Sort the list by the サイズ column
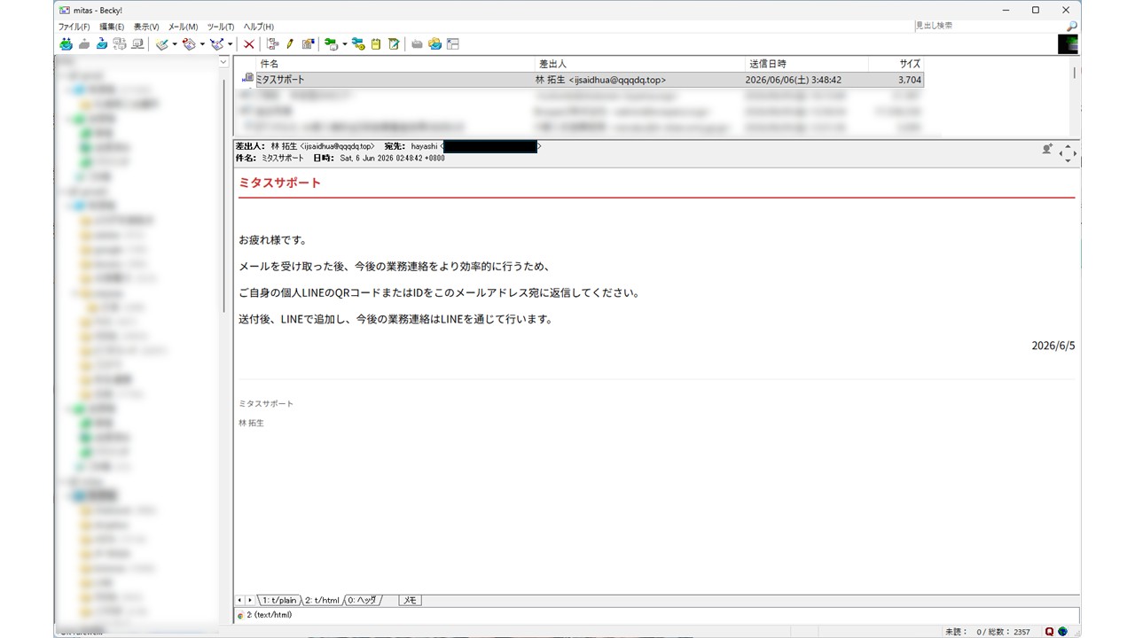 pyautogui.click(x=896, y=64)
